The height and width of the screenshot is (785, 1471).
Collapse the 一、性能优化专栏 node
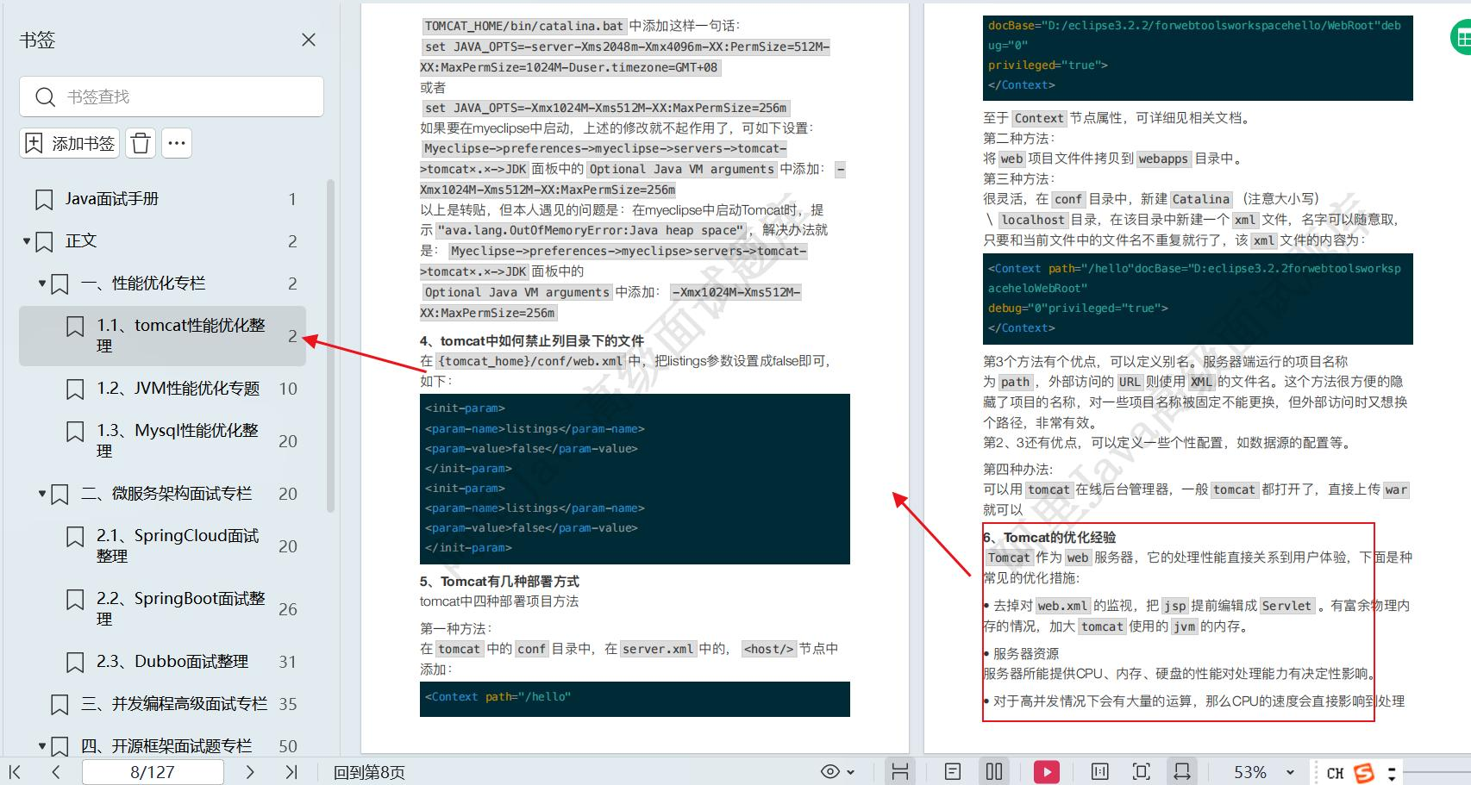pyautogui.click(x=42, y=283)
